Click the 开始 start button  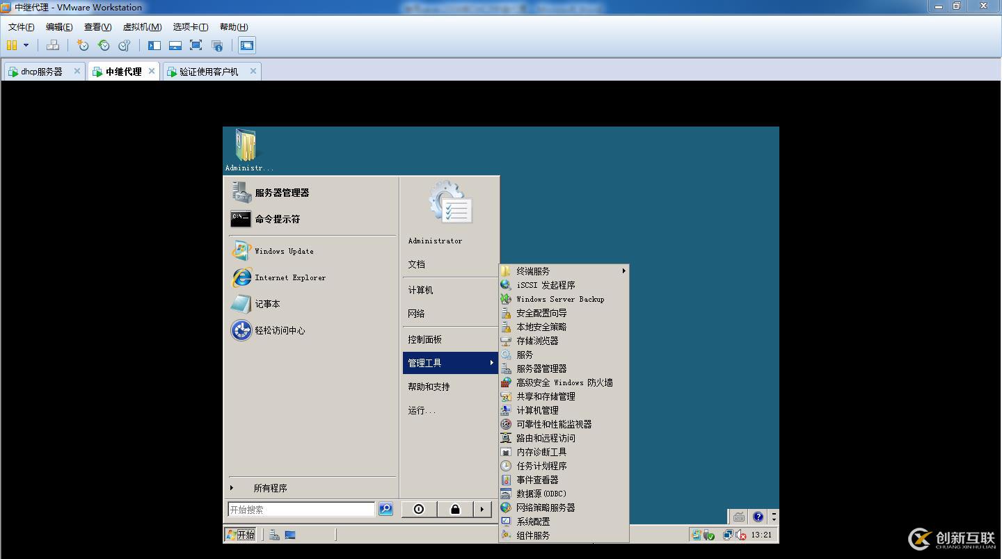click(x=240, y=535)
